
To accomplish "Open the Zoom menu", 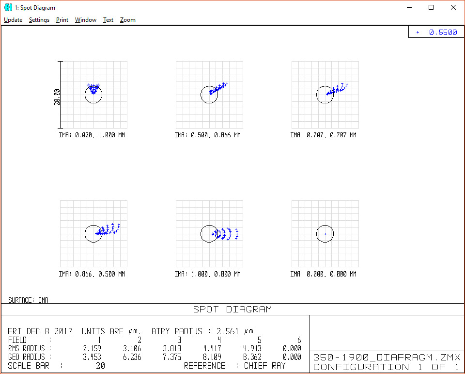I will pyautogui.click(x=128, y=20).
